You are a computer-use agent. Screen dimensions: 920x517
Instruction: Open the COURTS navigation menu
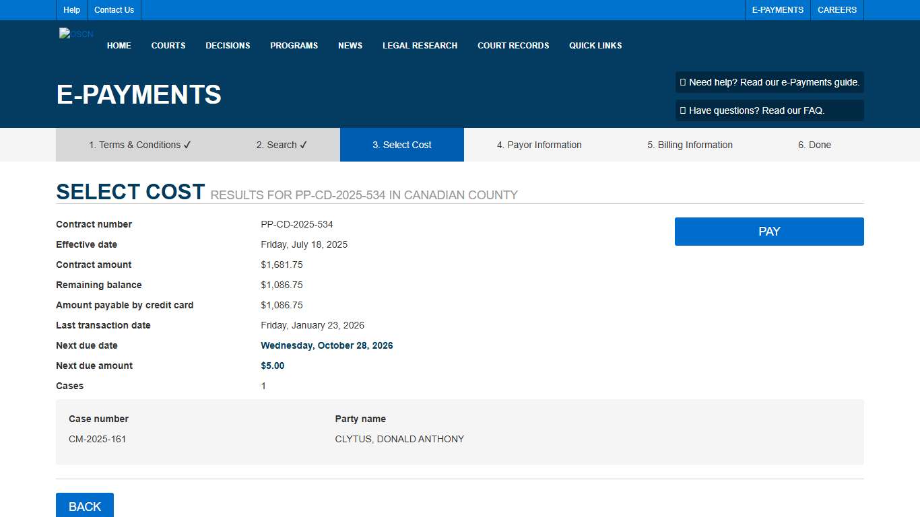coord(168,45)
